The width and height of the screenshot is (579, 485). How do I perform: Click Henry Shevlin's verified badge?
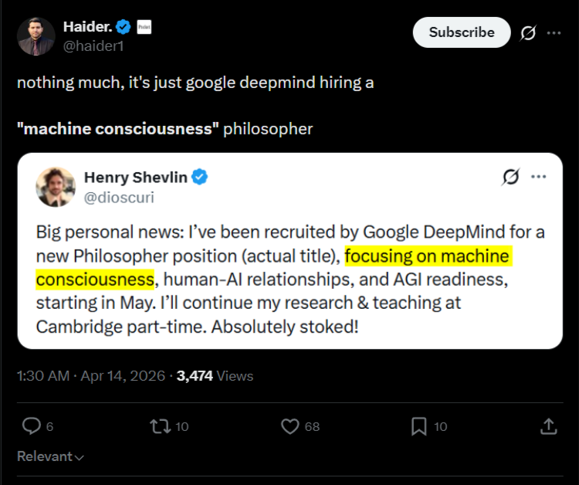pos(200,178)
